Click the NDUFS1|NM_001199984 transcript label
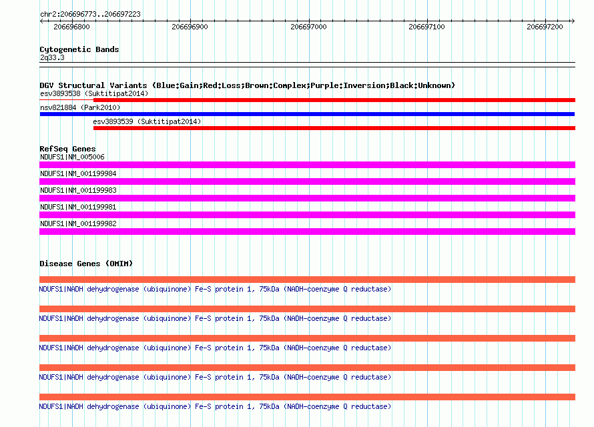This screenshot has width=594, height=427. (x=78, y=173)
